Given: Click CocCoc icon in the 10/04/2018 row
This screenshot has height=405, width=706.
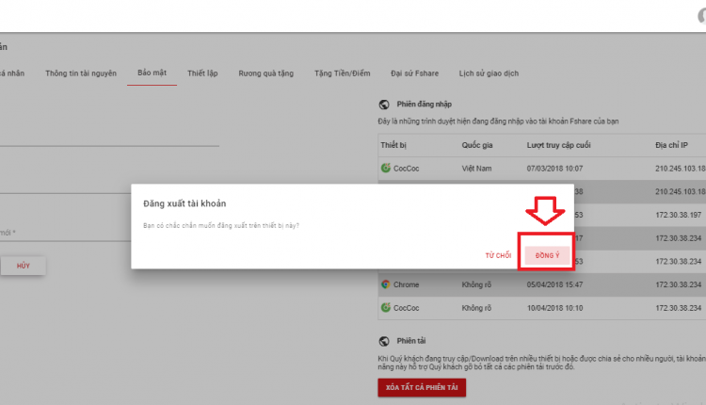Looking at the screenshot, I should click(385, 308).
